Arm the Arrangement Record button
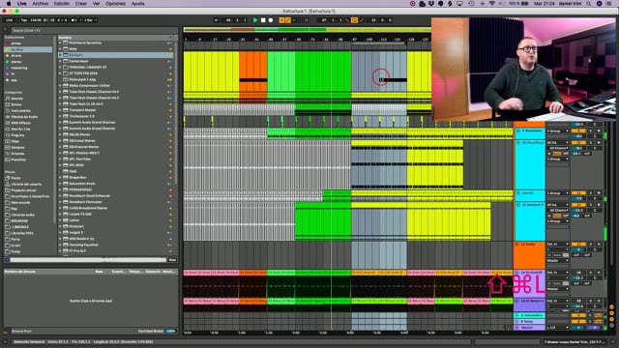The width and height of the screenshot is (619, 348). coord(271,20)
